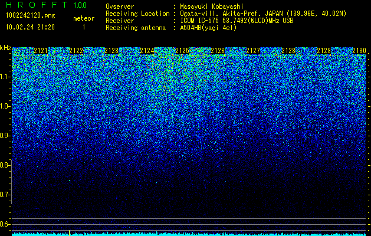
Task: Select the file name 1002242120.png
Action: [x=31, y=15]
